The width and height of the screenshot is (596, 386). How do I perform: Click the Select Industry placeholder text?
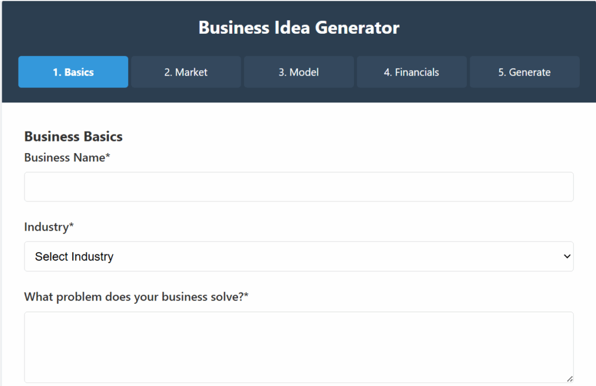click(x=74, y=257)
